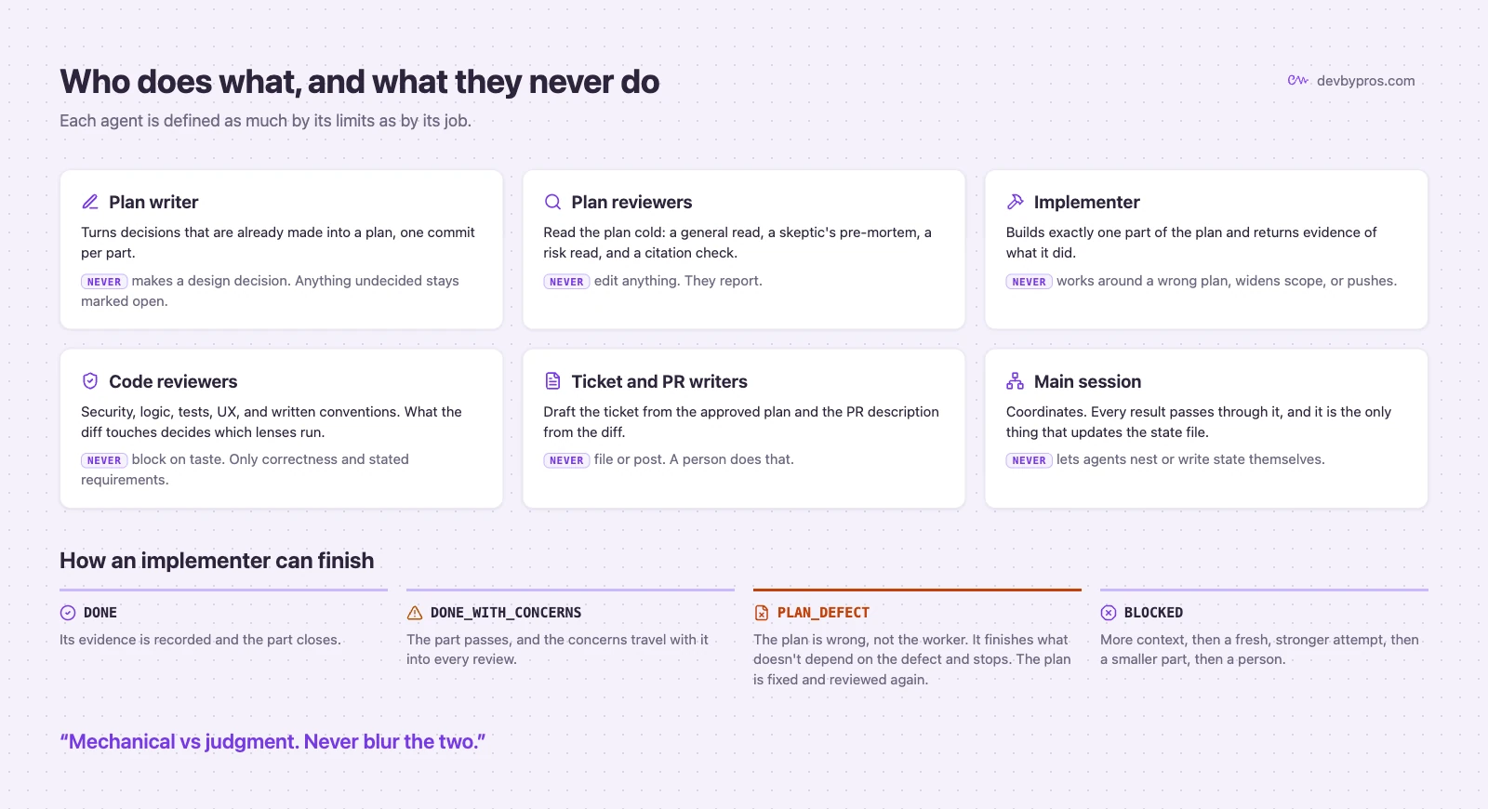
Task: Click the How an implementer can finish heading
Action: click(x=217, y=561)
